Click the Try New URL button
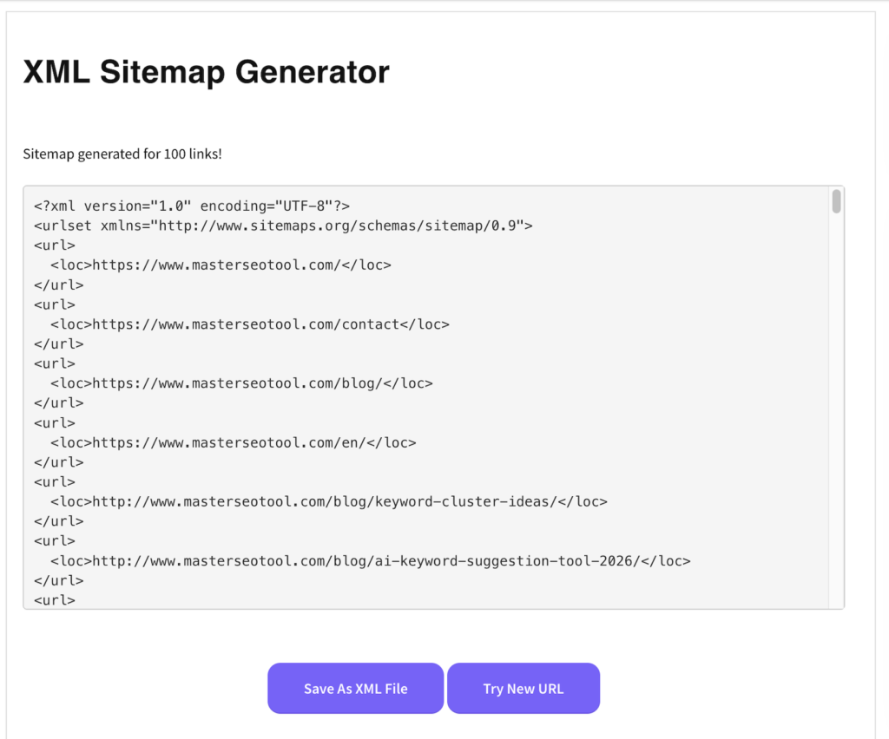889x739 pixels. click(523, 688)
